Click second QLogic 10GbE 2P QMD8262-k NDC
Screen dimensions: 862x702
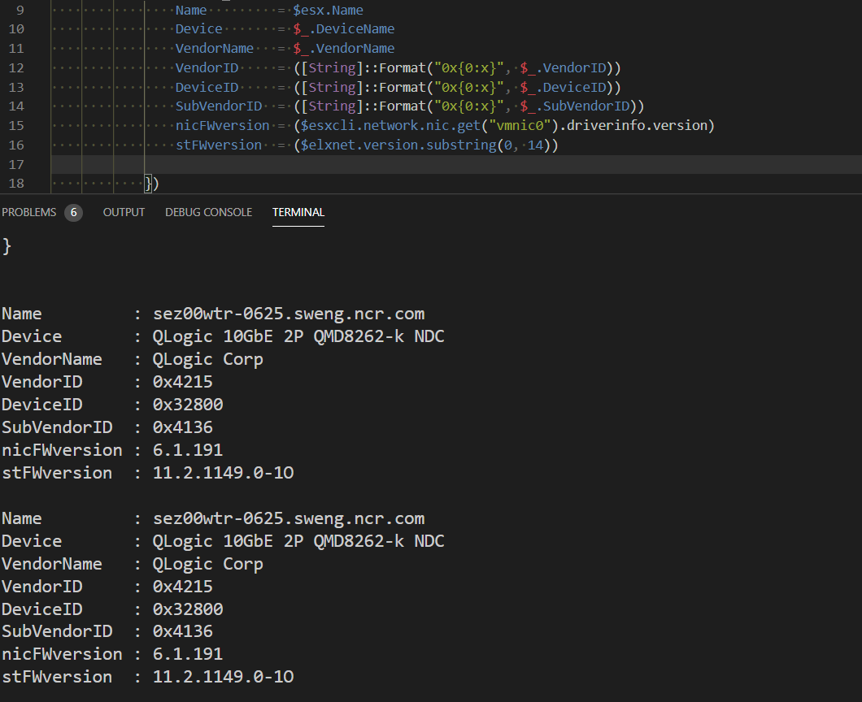click(298, 541)
